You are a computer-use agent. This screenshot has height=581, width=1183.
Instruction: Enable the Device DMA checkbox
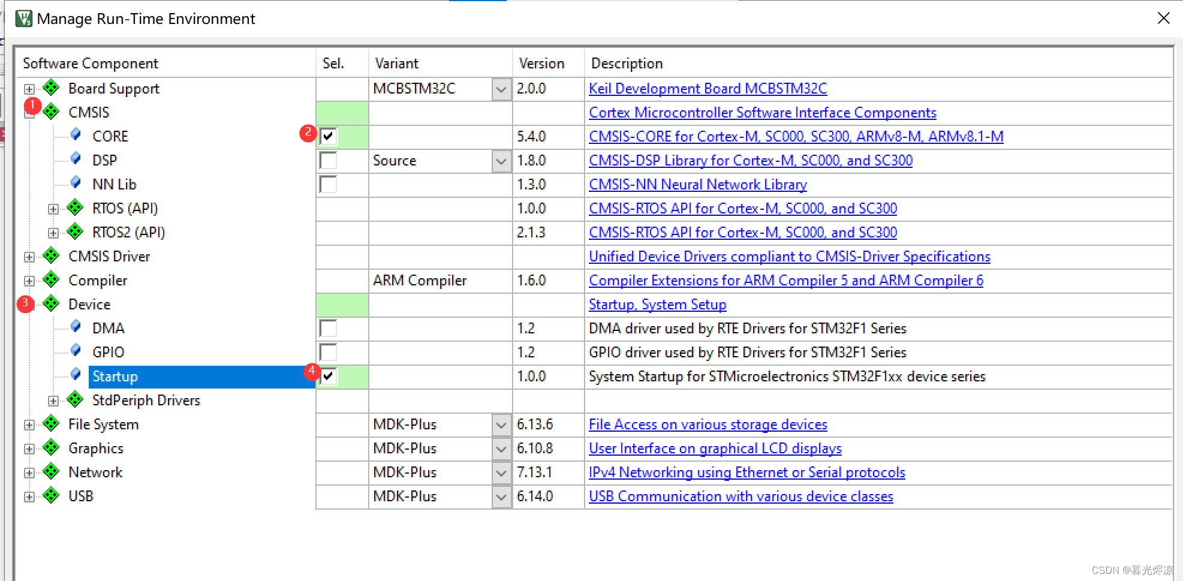click(x=329, y=329)
